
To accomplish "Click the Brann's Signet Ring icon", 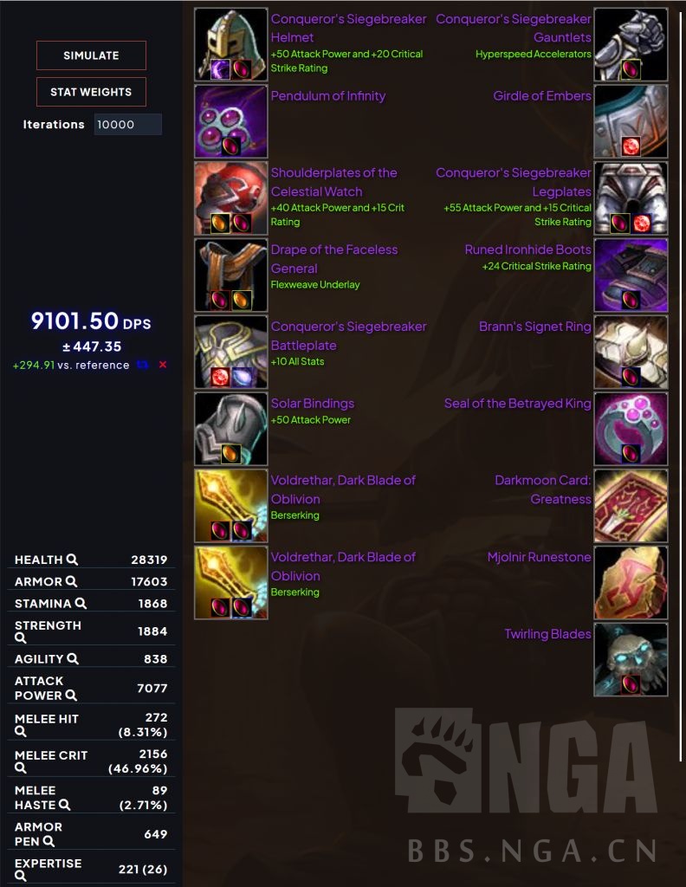I will [631, 352].
